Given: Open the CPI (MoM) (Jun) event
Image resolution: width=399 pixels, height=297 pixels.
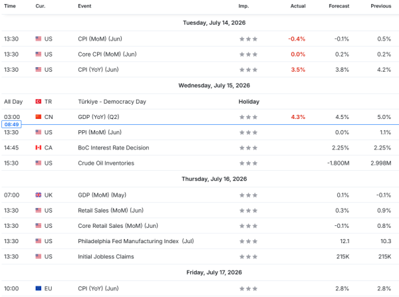Looking at the screenshot, I should coord(100,39).
